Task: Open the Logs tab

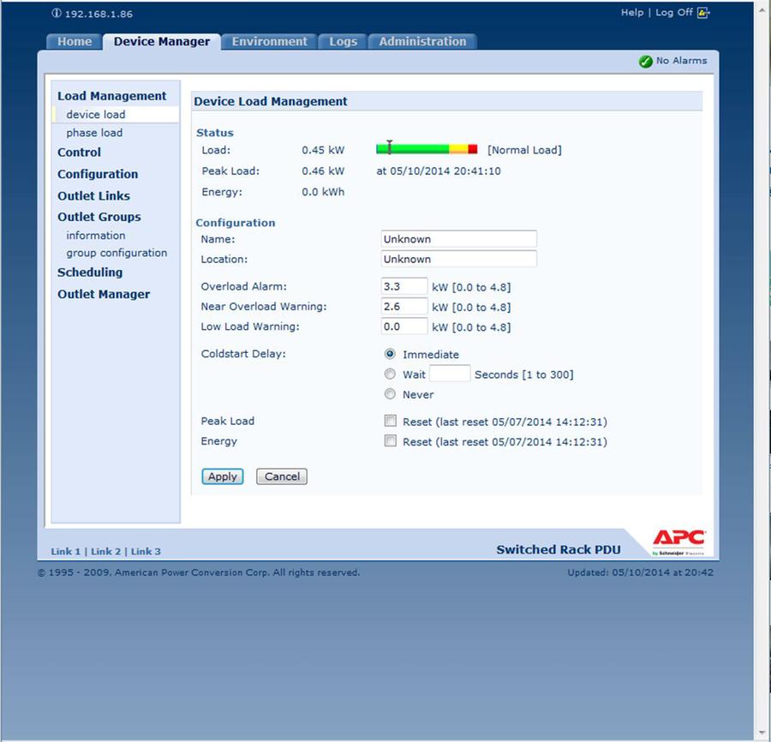Action: coord(344,42)
